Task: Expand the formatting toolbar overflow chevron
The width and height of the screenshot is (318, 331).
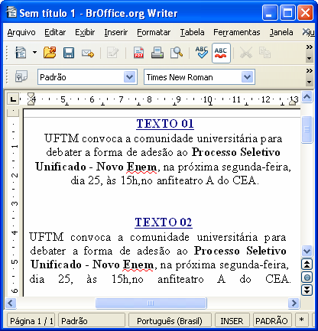Action: [309, 71]
